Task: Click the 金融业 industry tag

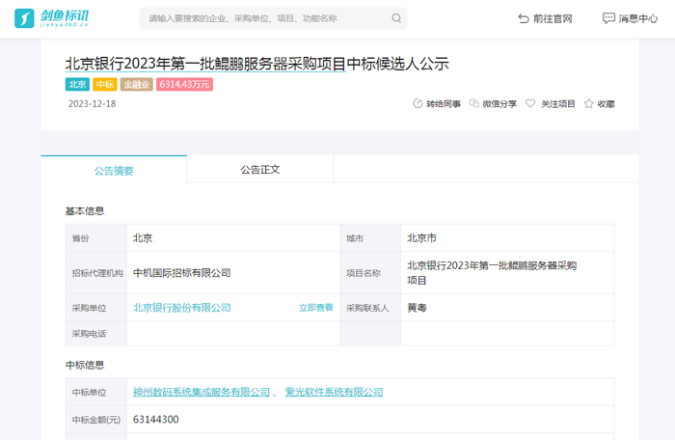Action: pyautogui.click(x=137, y=84)
